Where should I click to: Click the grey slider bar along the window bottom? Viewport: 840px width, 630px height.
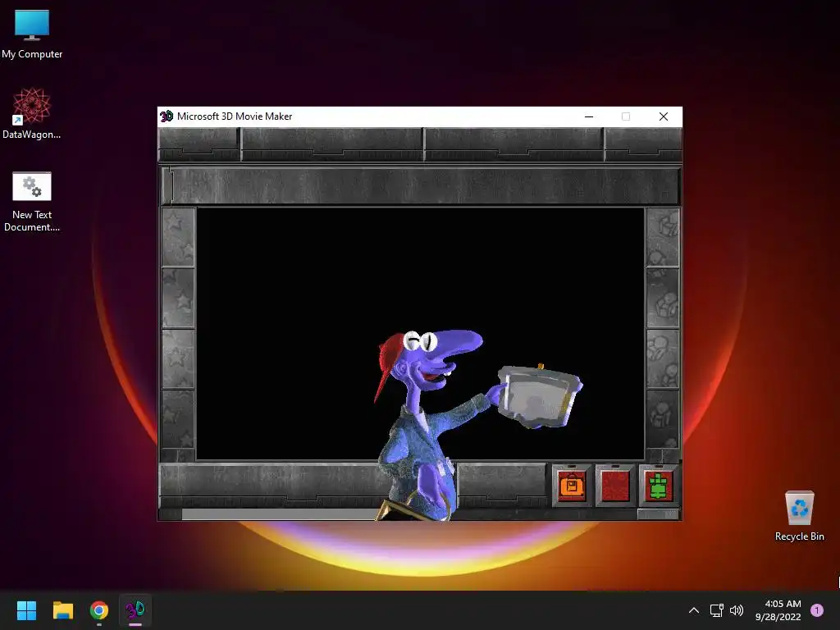[279, 515]
